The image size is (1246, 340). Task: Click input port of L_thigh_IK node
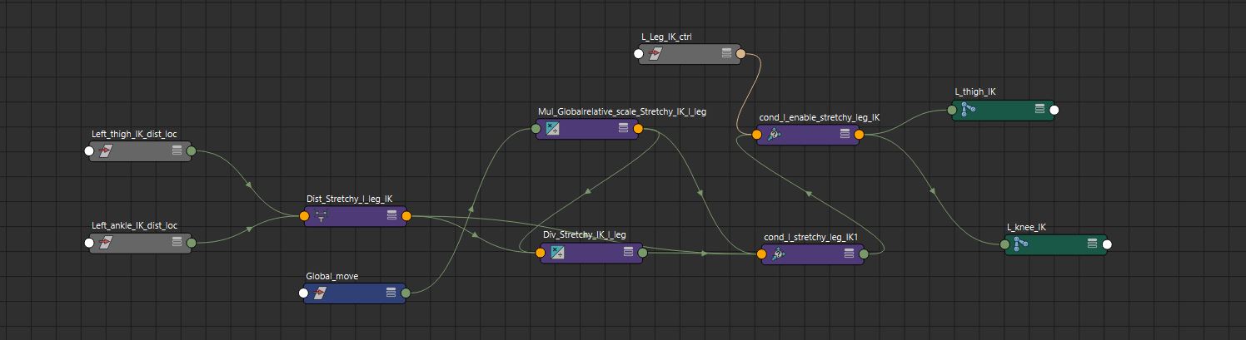tap(952, 109)
